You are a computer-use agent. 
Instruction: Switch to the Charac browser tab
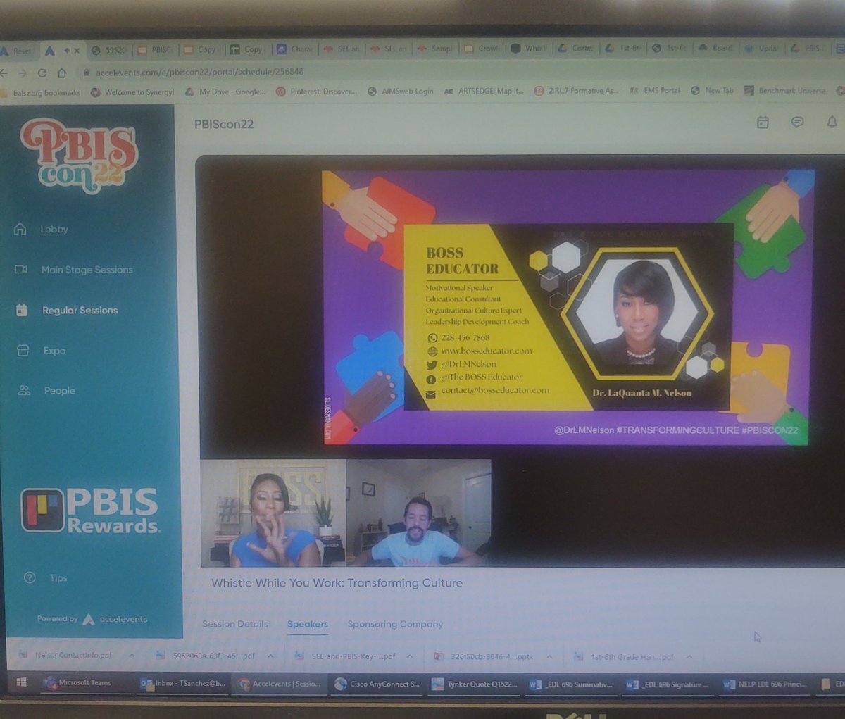(296, 49)
